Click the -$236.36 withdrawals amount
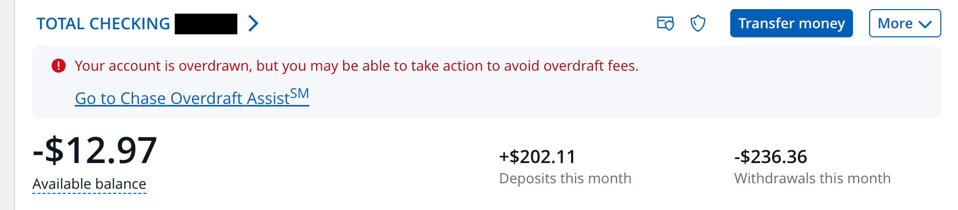This screenshot has width=958, height=210. pos(770,156)
